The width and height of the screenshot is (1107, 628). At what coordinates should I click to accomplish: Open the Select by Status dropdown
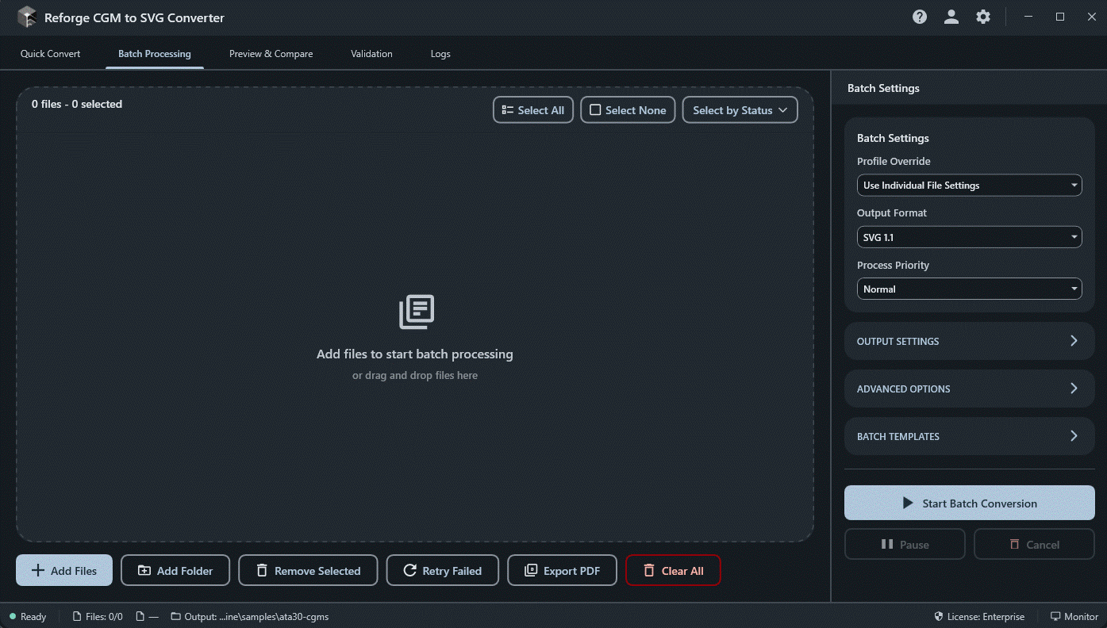pyautogui.click(x=739, y=109)
